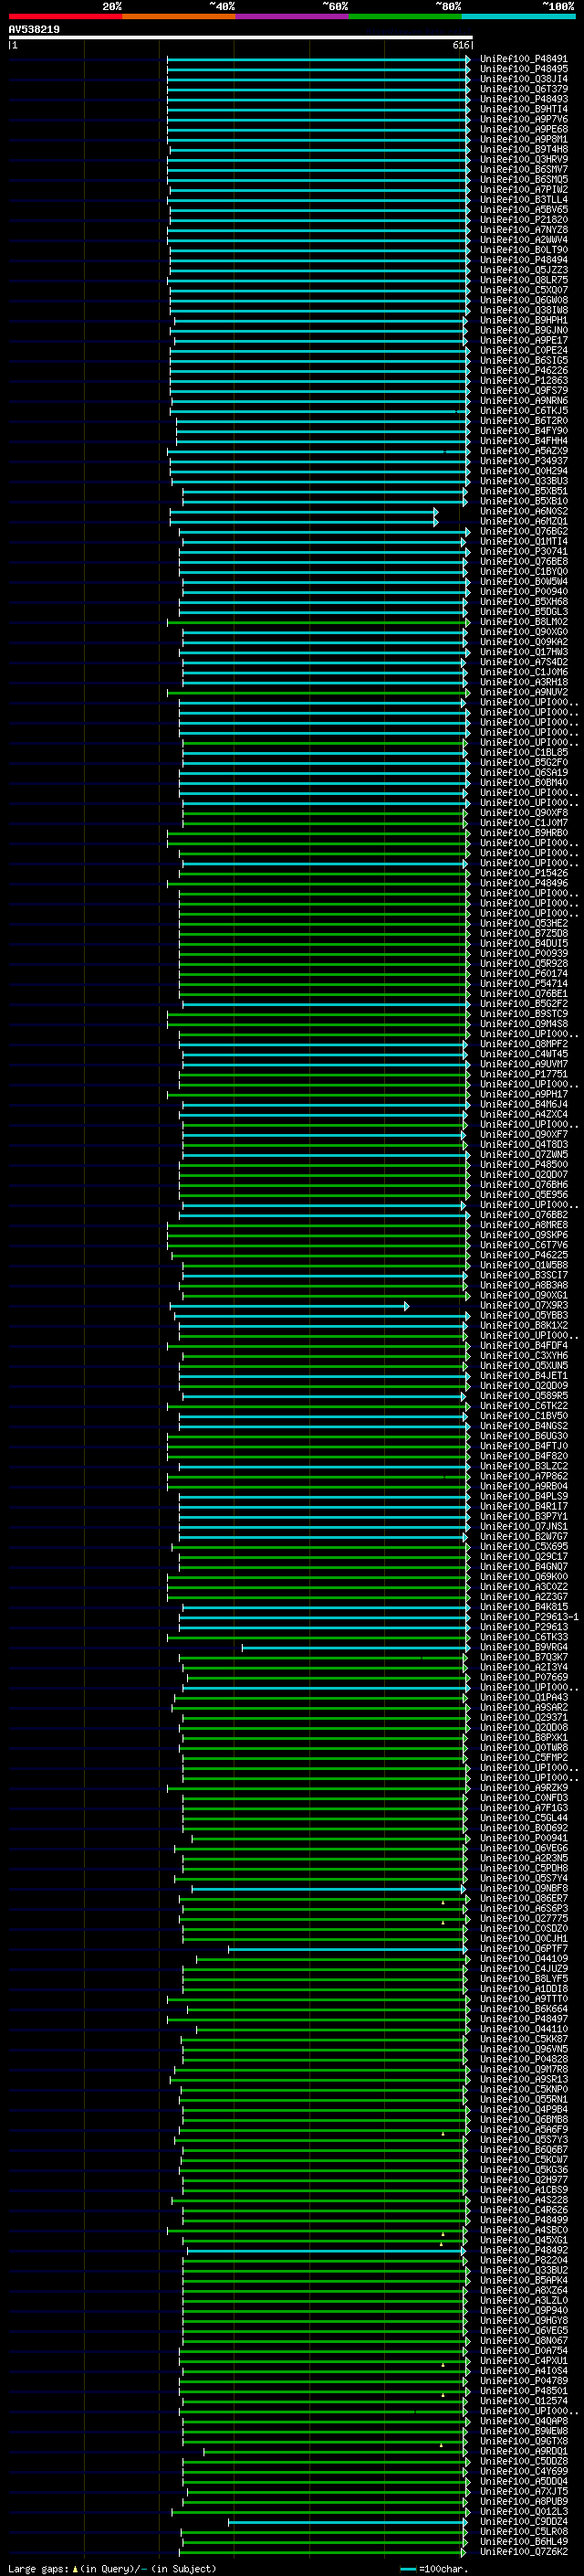Open hit UniRef100_B9HTI4

pyautogui.click(x=524, y=109)
